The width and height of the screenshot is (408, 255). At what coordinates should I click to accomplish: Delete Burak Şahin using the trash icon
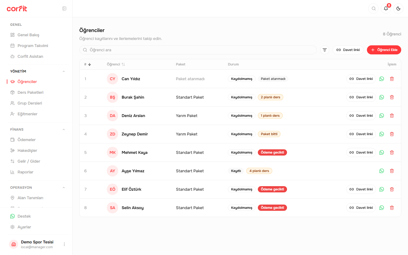[x=392, y=97]
